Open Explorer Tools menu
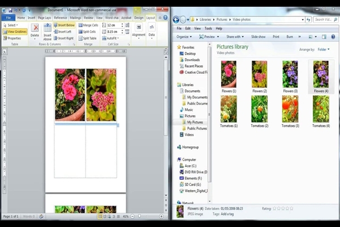Viewport: 340px width, 227px height. (208, 28)
